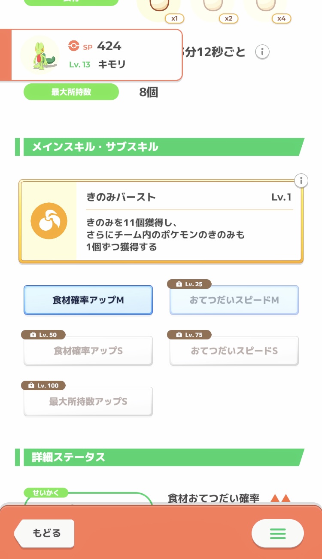Tap the せいかく nature label
Viewport: 322px width, 559px height.
(x=45, y=492)
